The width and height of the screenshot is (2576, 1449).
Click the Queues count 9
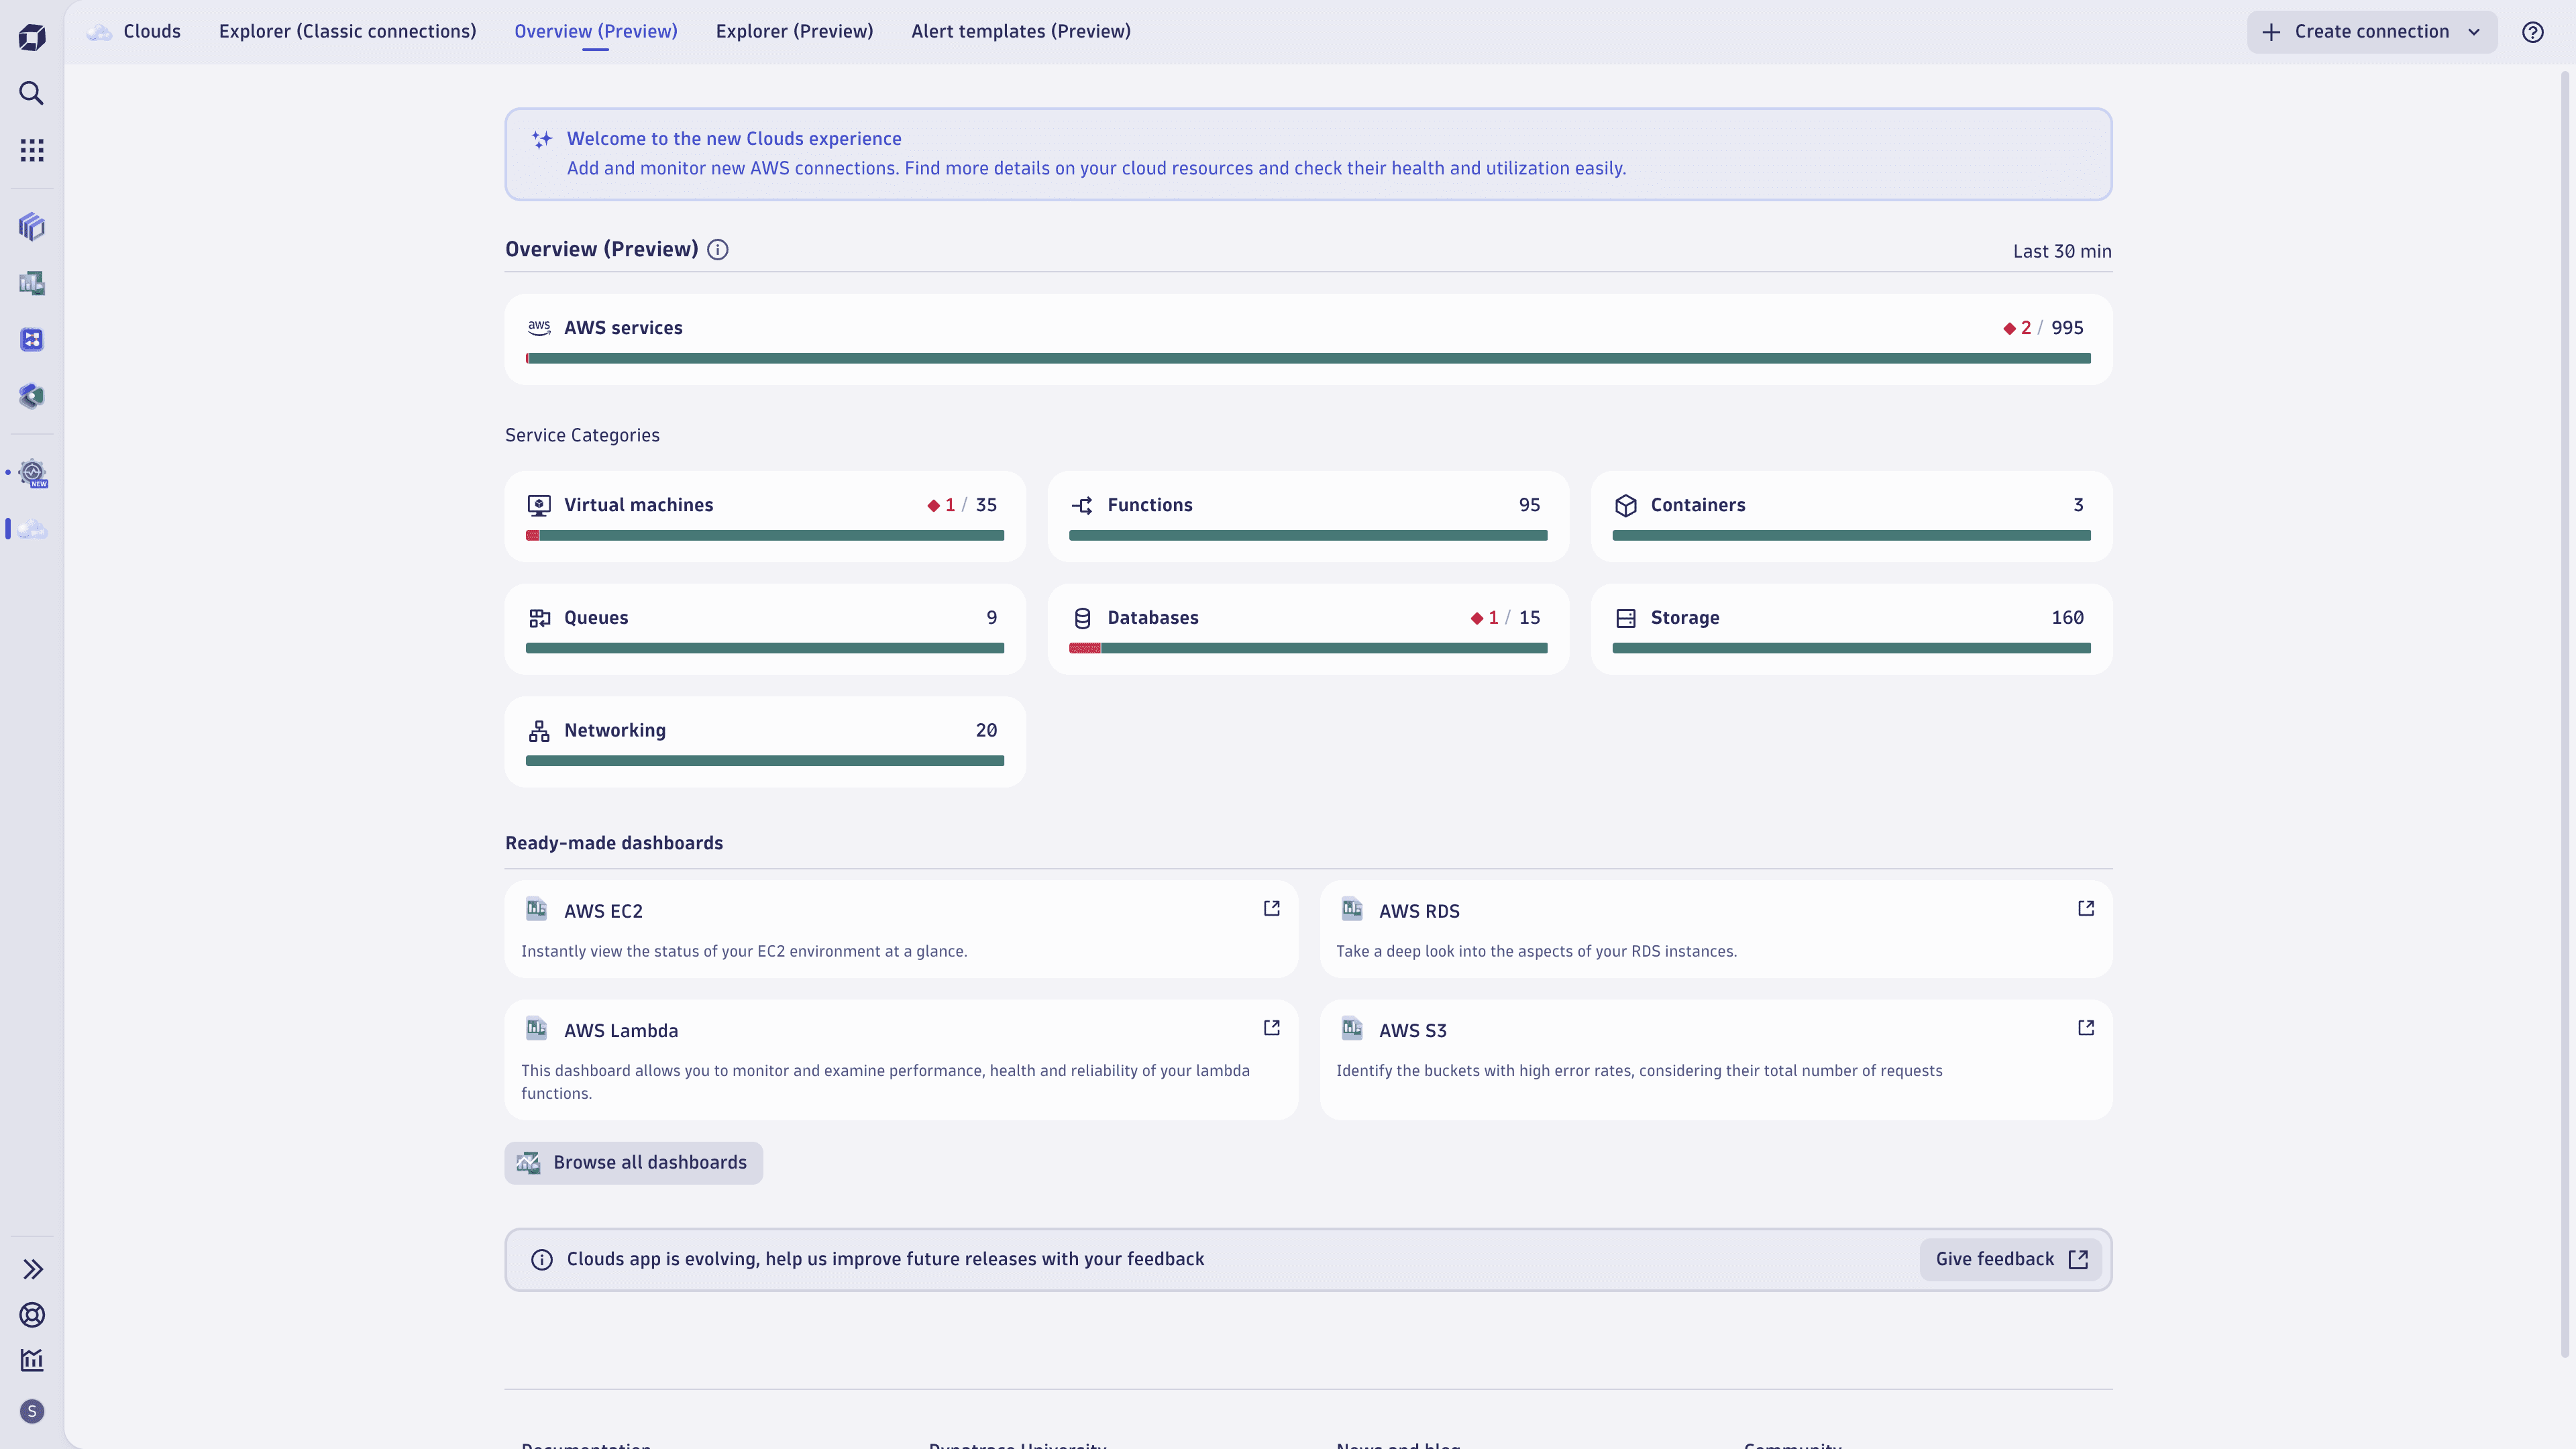coord(992,618)
